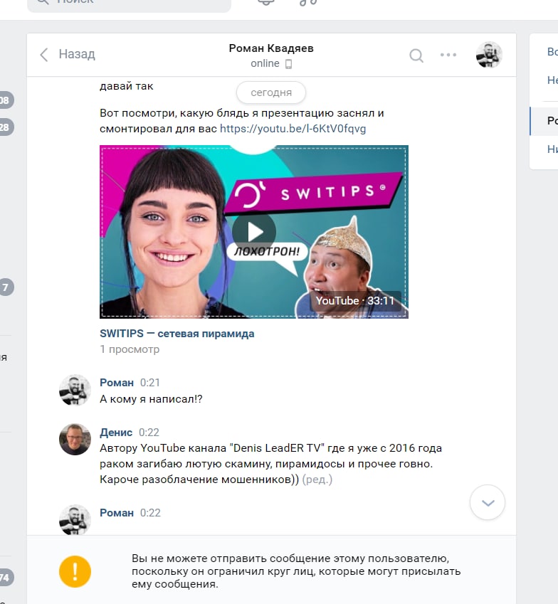Screen dimensions: 558x604
Task: Click sender name Роман at 0:21
Action: tap(117, 383)
